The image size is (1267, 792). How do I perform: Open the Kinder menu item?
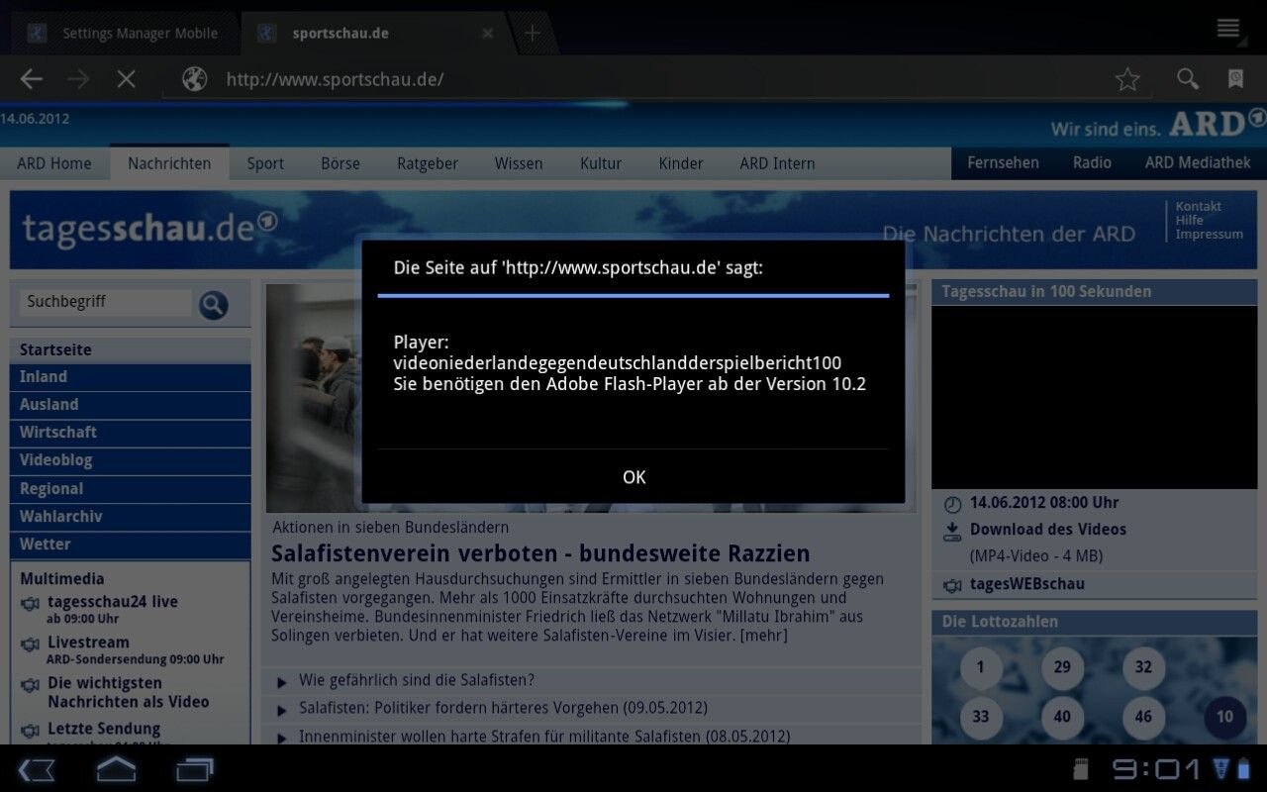(681, 163)
